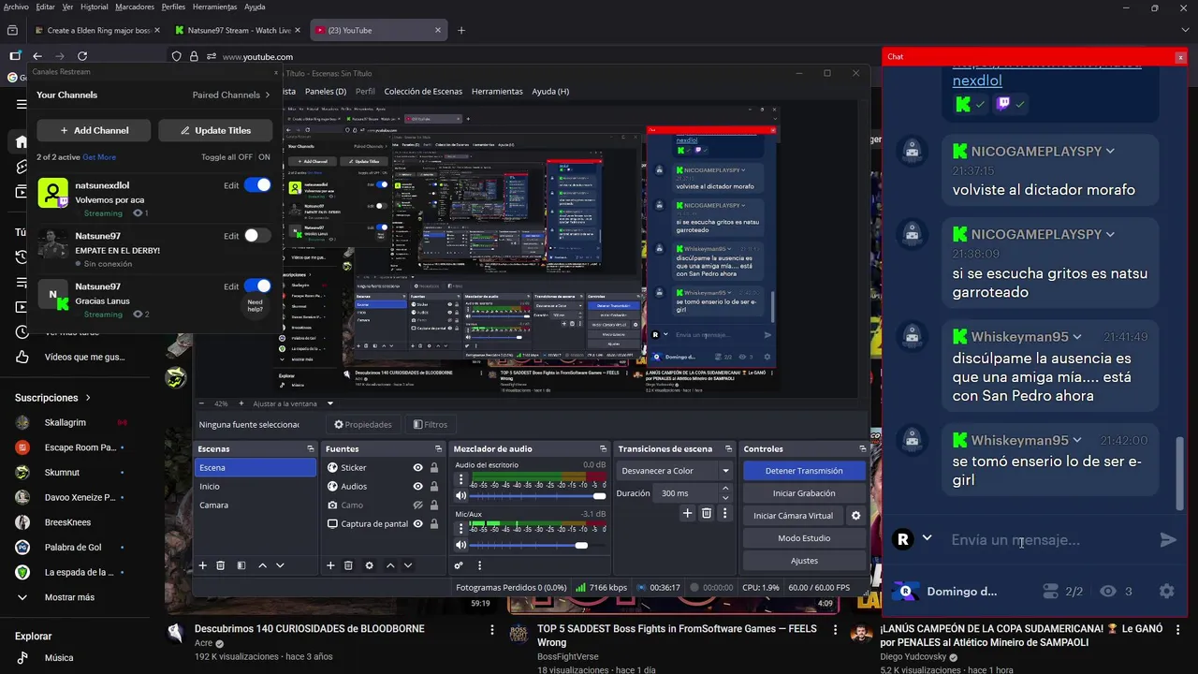The width and height of the screenshot is (1198, 674).
Task: Open Restream chat settings gear
Action: pos(1166,592)
